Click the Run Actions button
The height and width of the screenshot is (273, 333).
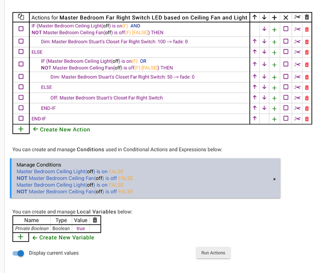[213, 253]
